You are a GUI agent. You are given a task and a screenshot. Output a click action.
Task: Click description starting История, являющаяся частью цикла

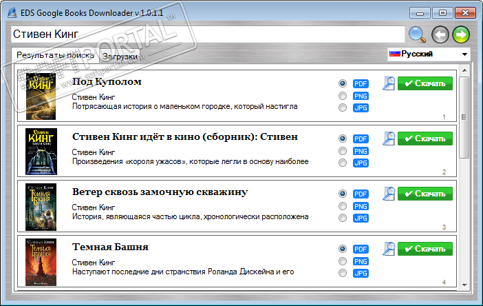191,217
